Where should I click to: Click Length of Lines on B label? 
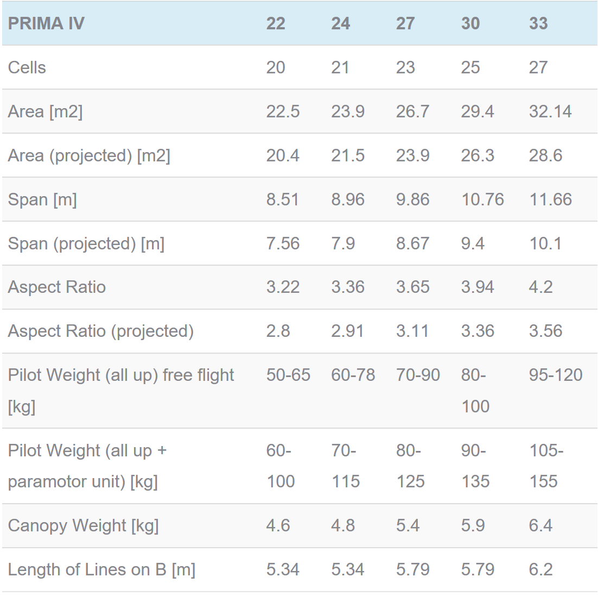click(101, 570)
